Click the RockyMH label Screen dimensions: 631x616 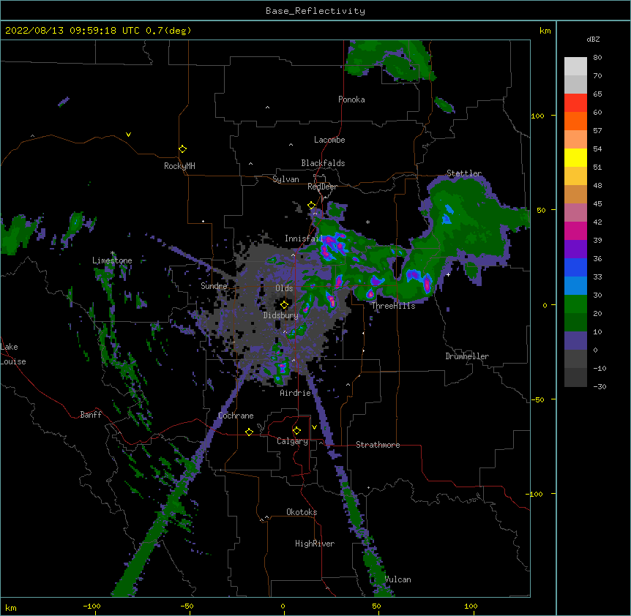click(179, 166)
